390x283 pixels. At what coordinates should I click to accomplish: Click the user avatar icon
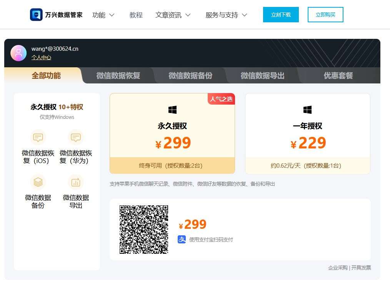point(18,53)
